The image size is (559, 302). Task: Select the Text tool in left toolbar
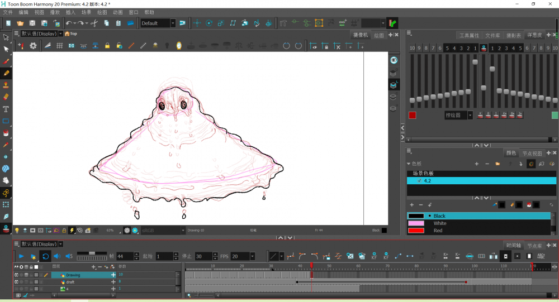6,109
